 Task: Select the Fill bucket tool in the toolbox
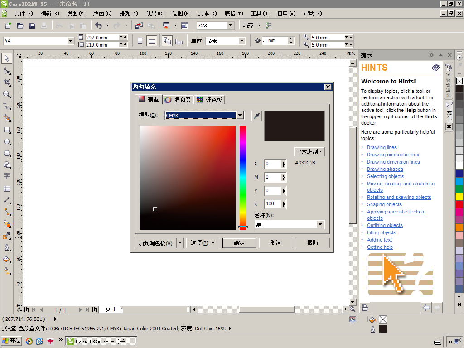(x=7, y=259)
